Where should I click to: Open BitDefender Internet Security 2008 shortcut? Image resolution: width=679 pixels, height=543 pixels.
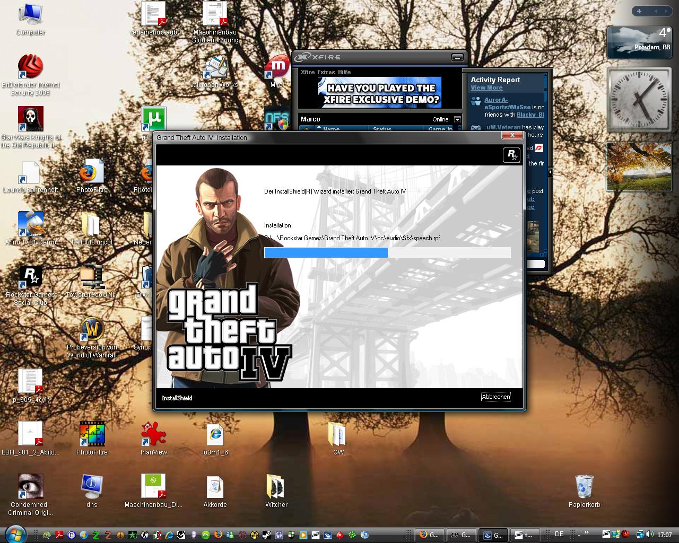(31, 75)
